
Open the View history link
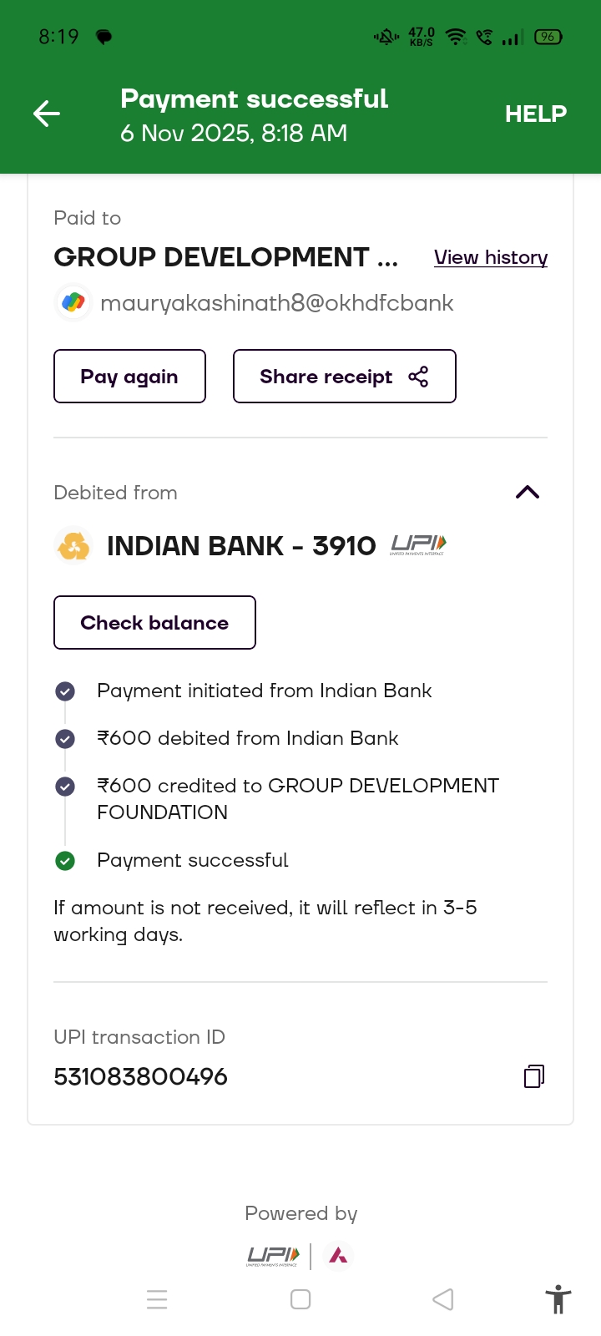click(491, 257)
